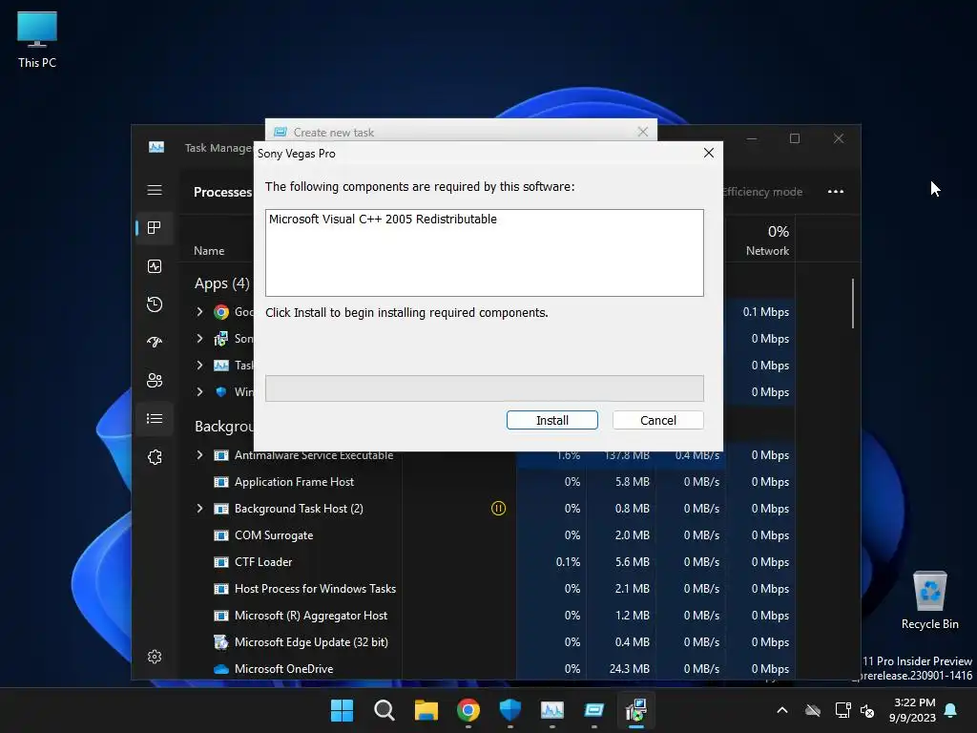Click the Apps (4) group header
Image resolution: width=977 pixels, height=733 pixels.
coord(221,283)
